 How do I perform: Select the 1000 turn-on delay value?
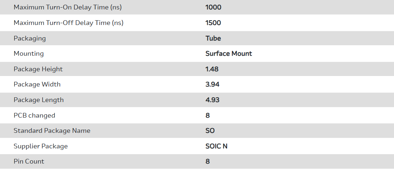tap(213, 7)
